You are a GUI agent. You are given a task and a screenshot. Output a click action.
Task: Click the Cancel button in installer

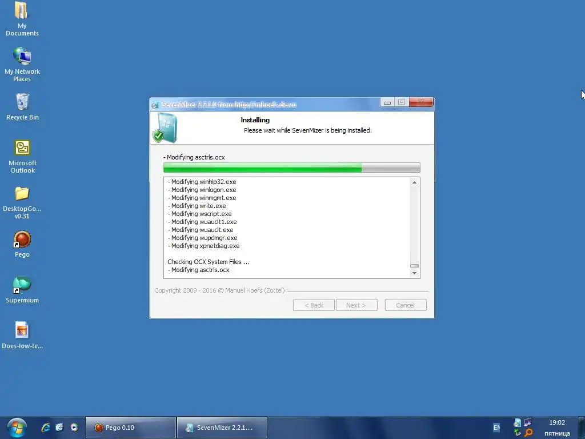click(406, 305)
